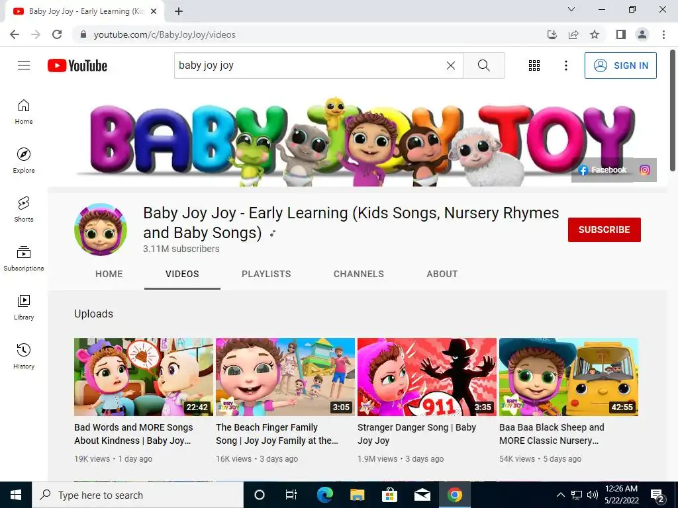Viewport: 678px width, 508px height.
Task: Open The Beach Finger Family Song title
Action: [277, 434]
